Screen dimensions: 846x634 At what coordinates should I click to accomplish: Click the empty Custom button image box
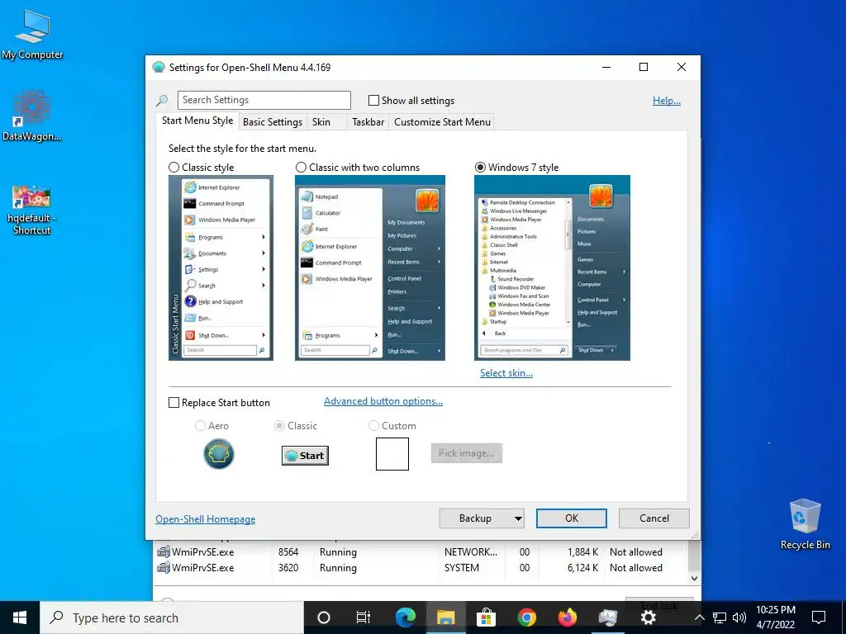[392, 454]
